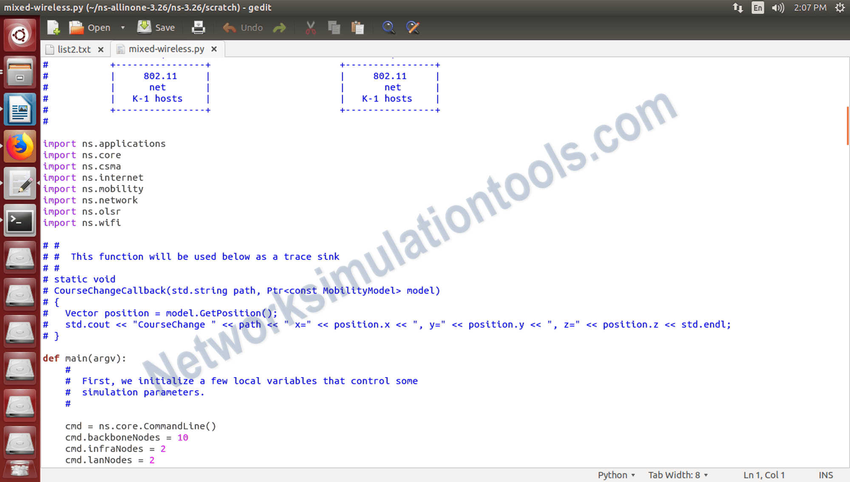This screenshot has width=850, height=482.
Task: Cut the selected text
Action: pos(310,27)
